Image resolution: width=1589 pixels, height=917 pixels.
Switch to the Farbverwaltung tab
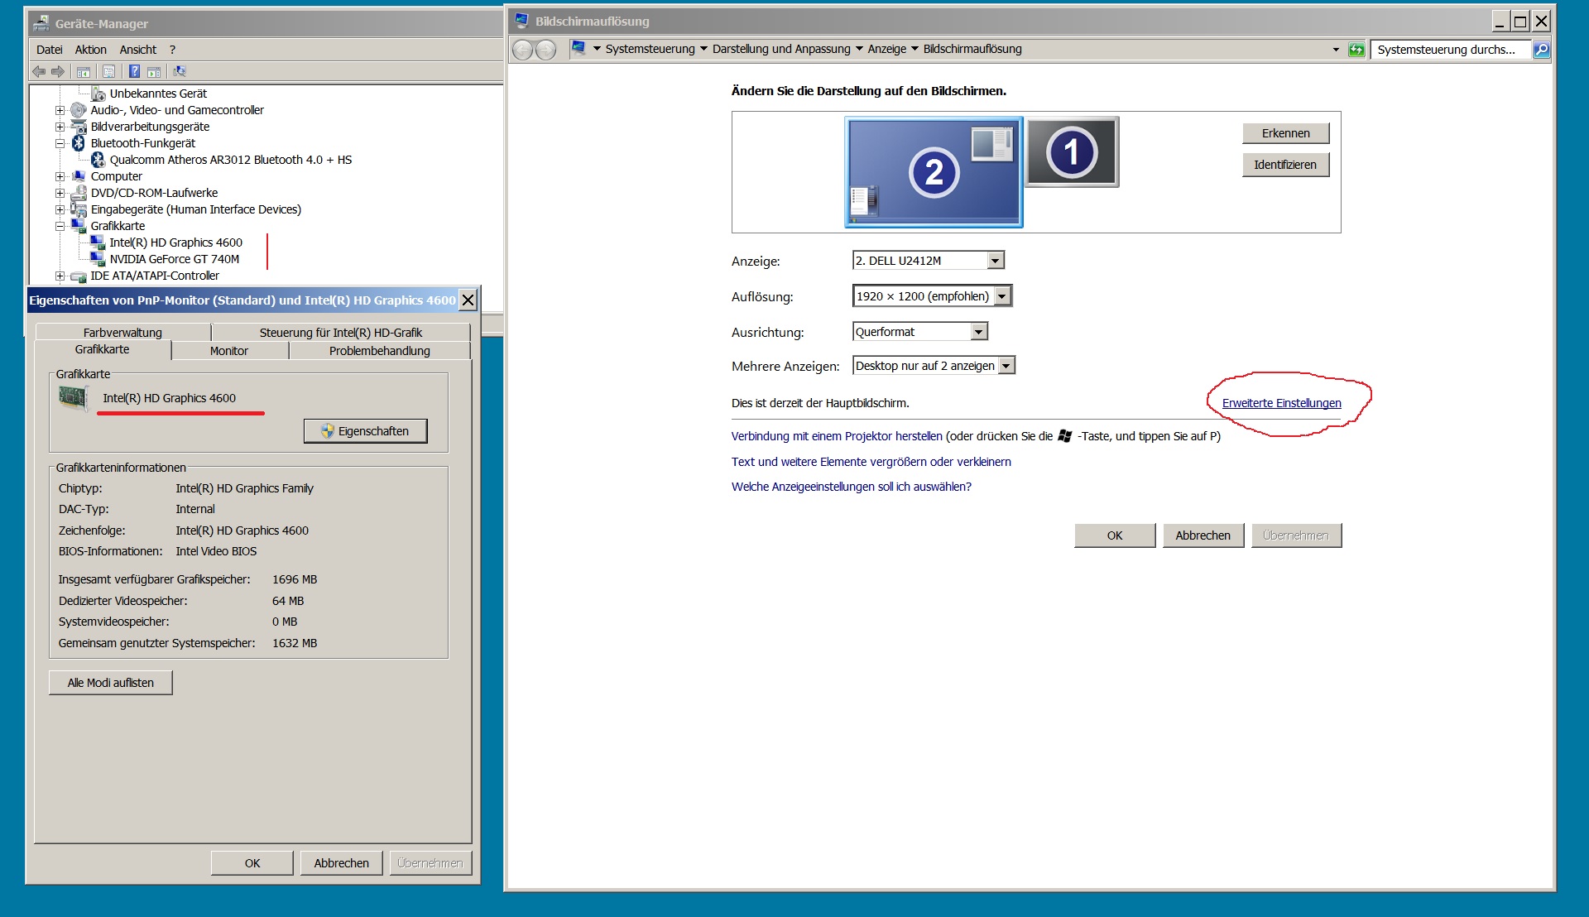(122, 333)
